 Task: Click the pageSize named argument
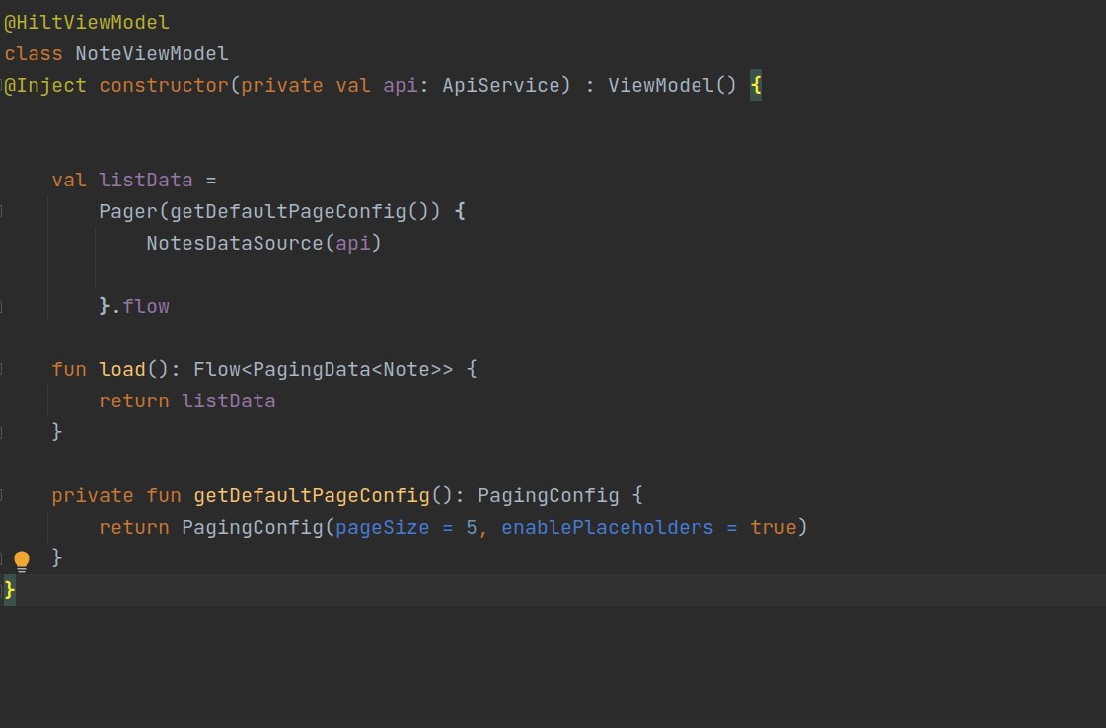382,528
